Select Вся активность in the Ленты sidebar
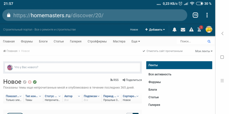Image resolution: width=229 pixels, height=114 pixels. 160,74
